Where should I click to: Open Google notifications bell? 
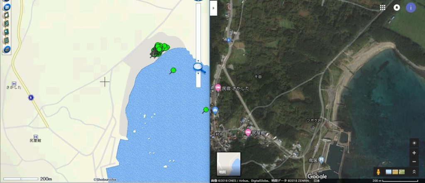[396, 7]
